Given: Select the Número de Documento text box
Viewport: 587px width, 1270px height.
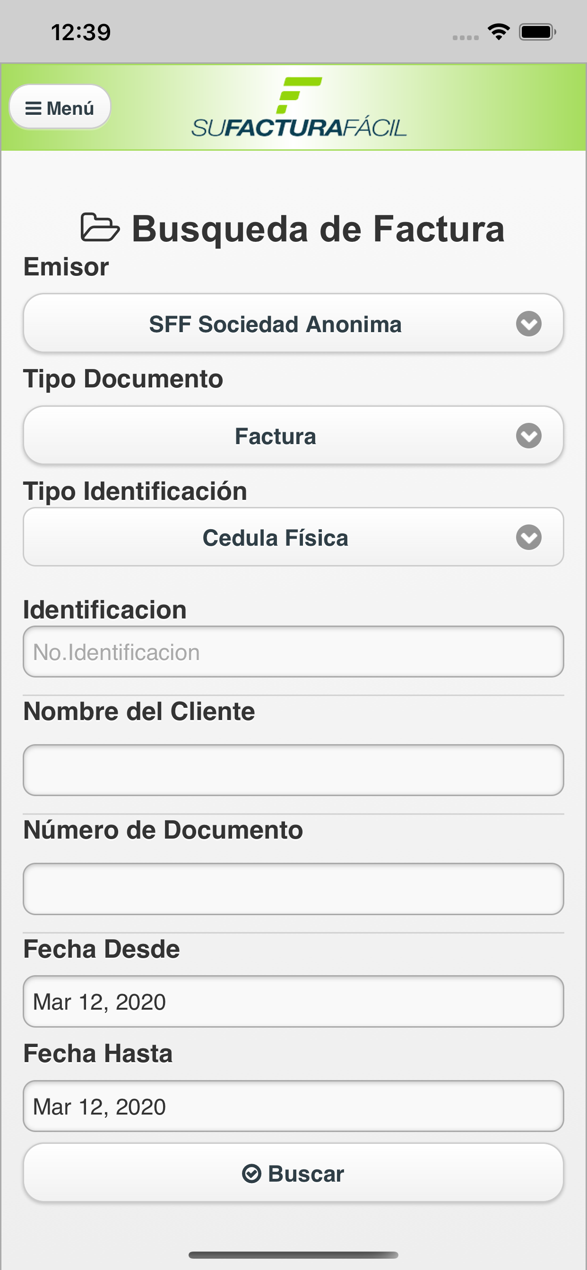Looking at the screenshot, I should pos(293,889).
